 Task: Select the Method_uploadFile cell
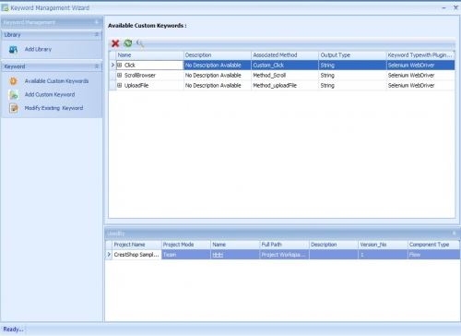point(285,85)
